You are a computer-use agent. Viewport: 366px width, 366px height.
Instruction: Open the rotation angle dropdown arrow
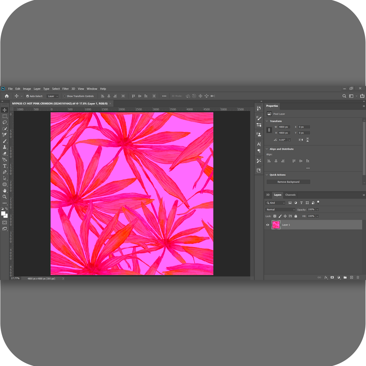coord(290,140)
